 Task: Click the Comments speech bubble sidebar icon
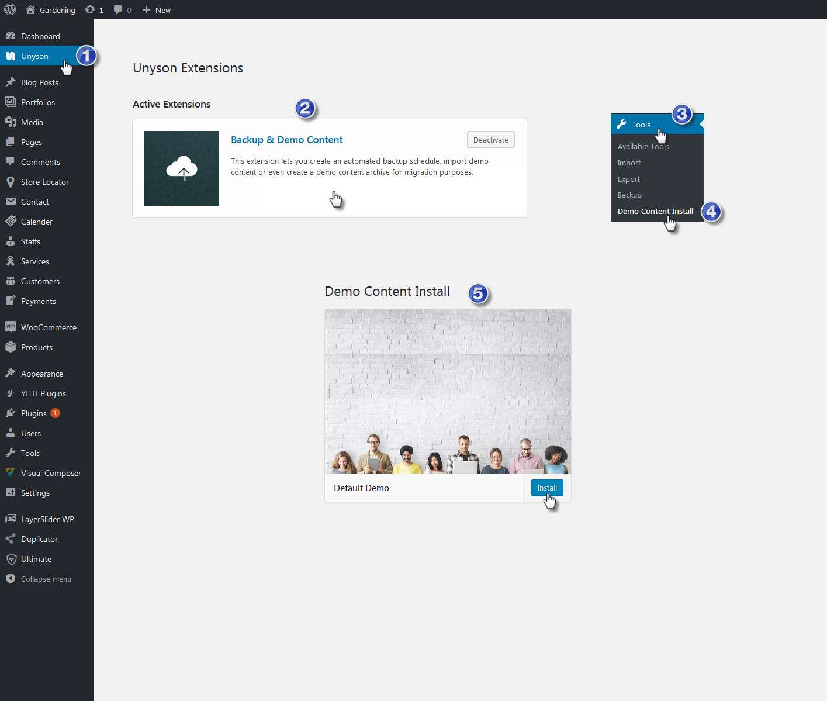(11, 161)
